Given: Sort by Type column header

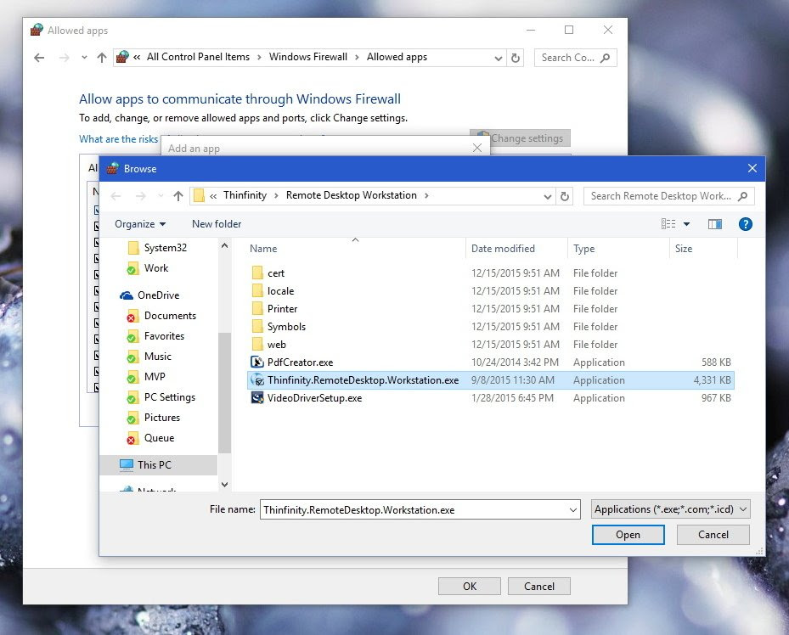Looking at the screenshot, I should point(583,249).
